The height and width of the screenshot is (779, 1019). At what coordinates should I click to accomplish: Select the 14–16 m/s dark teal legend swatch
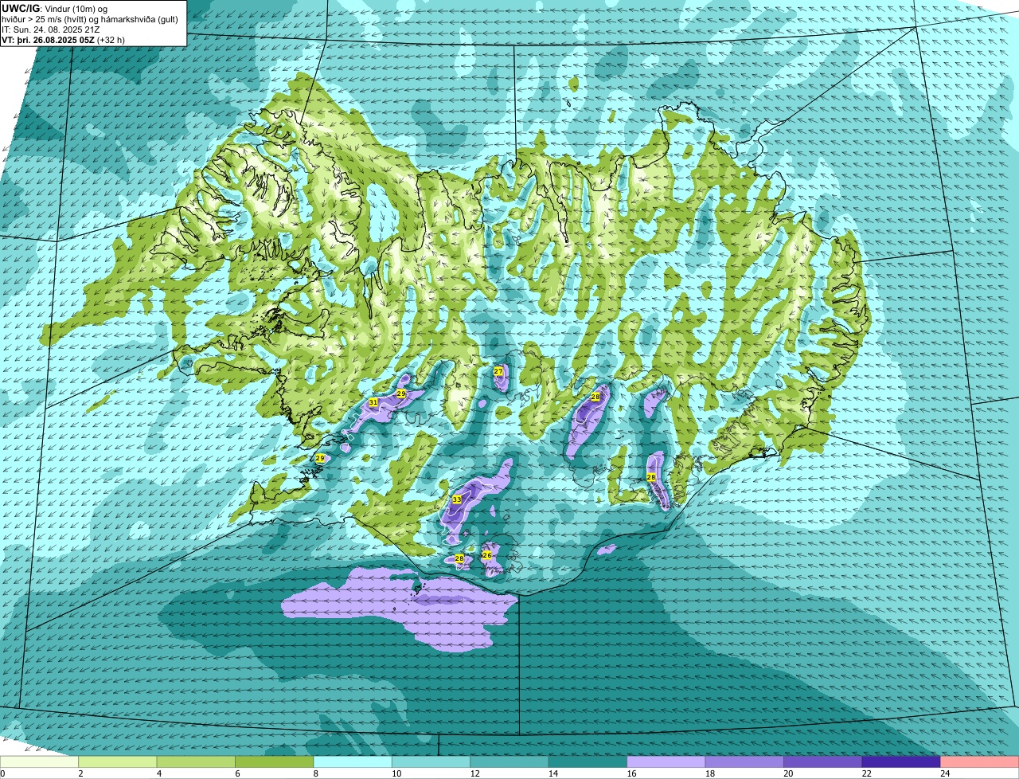[588, 761]
